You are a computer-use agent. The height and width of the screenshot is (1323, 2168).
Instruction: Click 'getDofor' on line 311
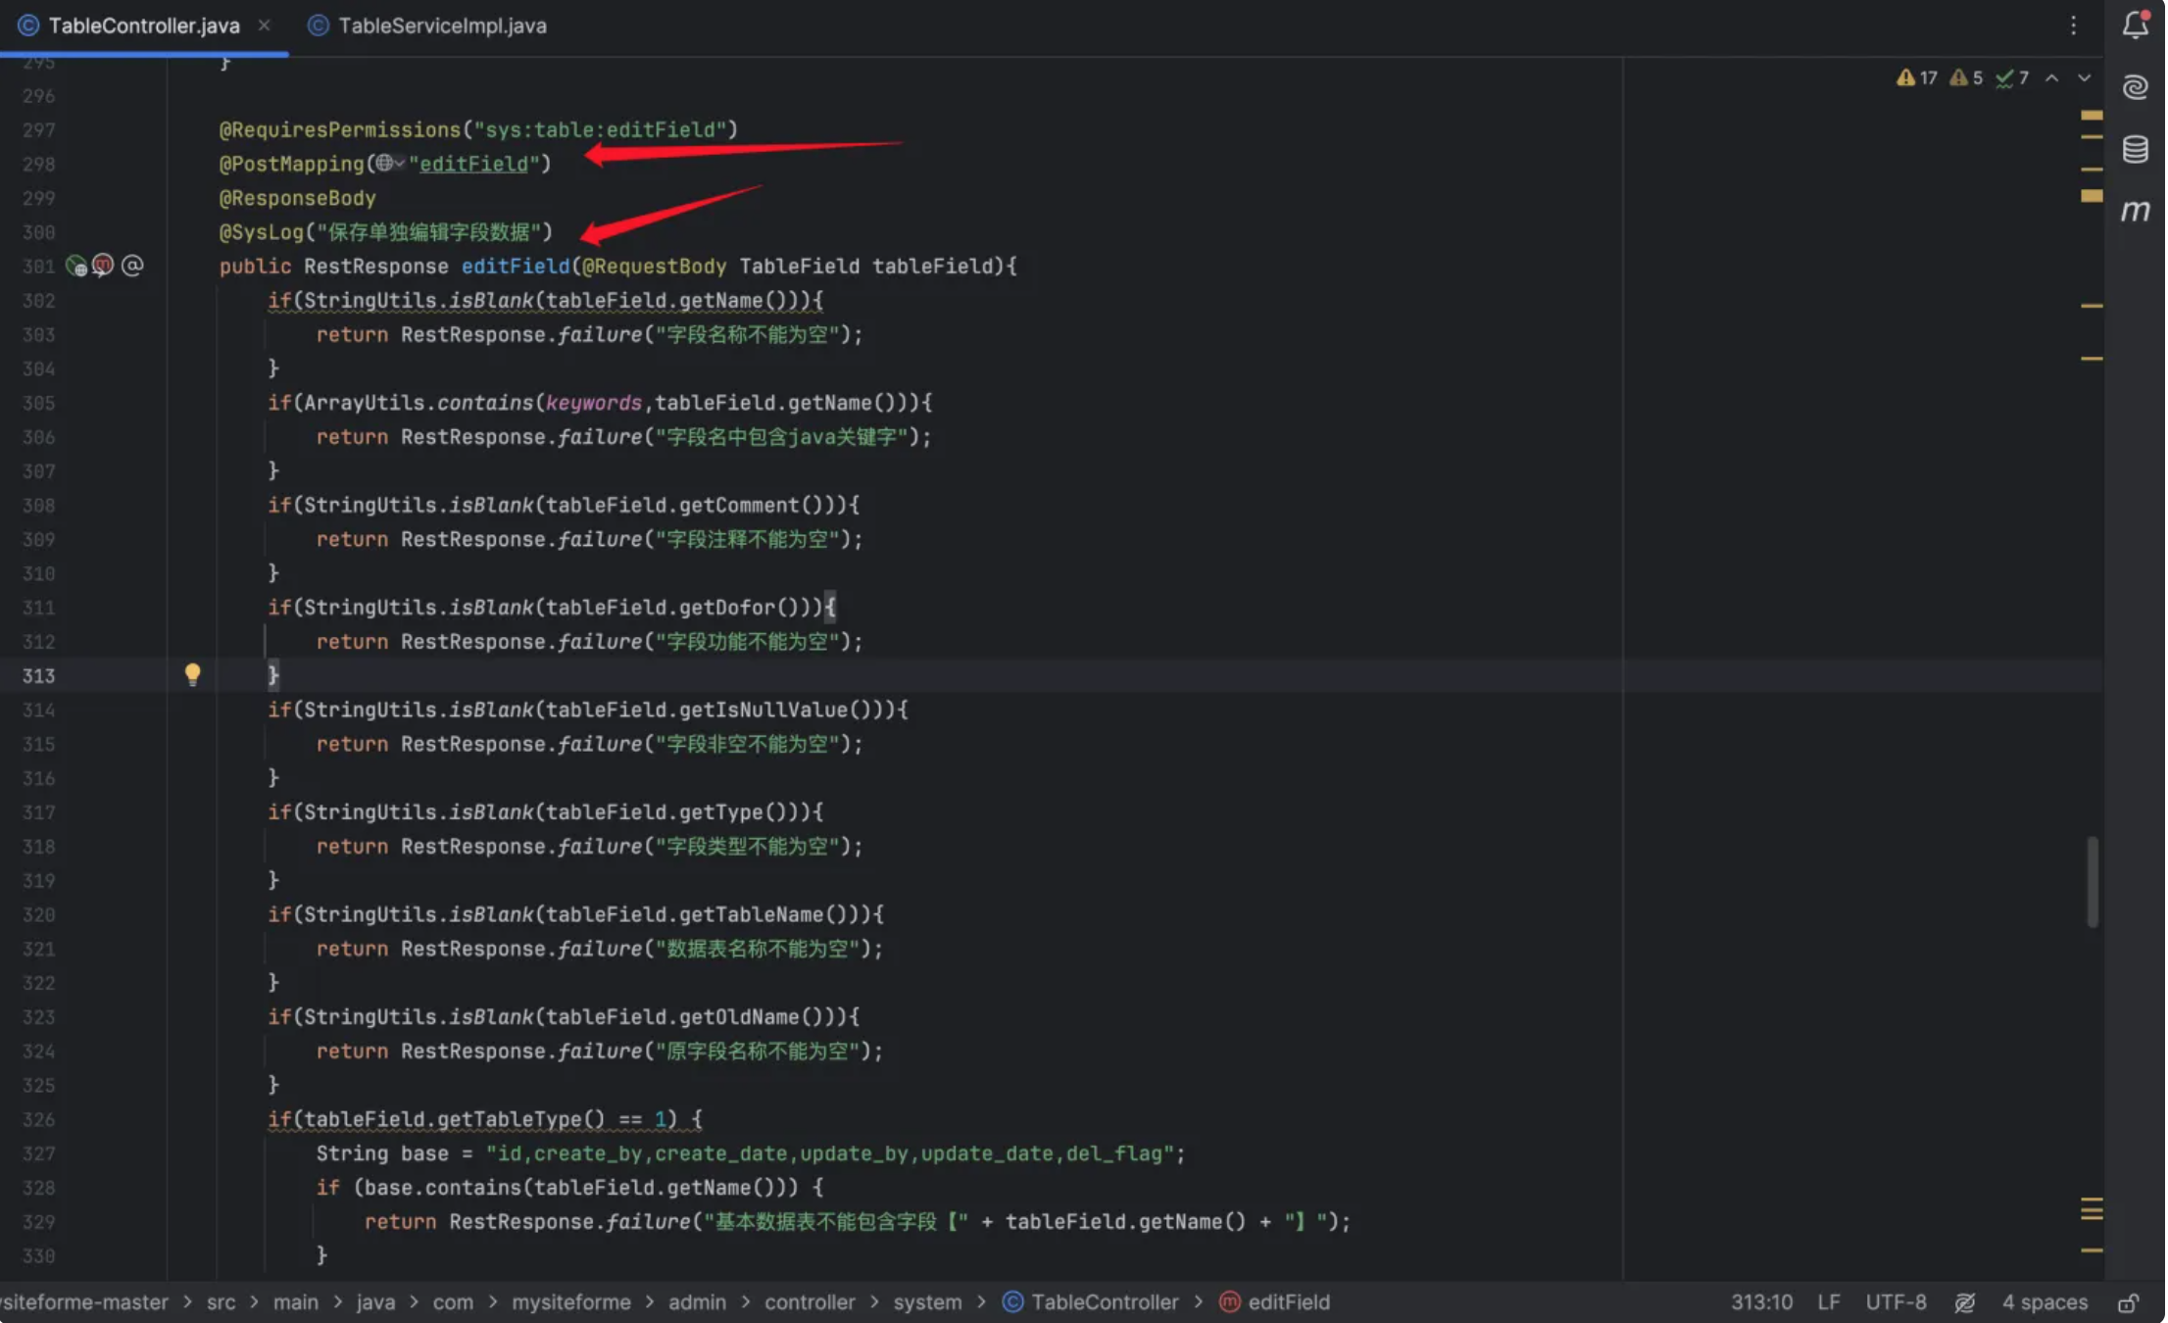(x=727, y=608)
